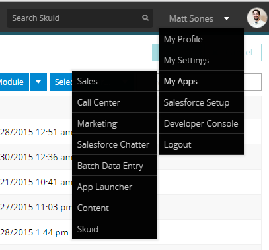
Task: Click the search magnifier icon
Action: (x=145, y=18)
